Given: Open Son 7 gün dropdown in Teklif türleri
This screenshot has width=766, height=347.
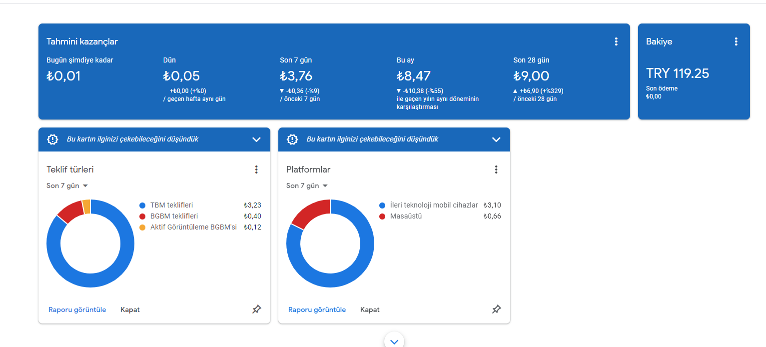Looking at the screenshot, I should [x=67, y=185].
